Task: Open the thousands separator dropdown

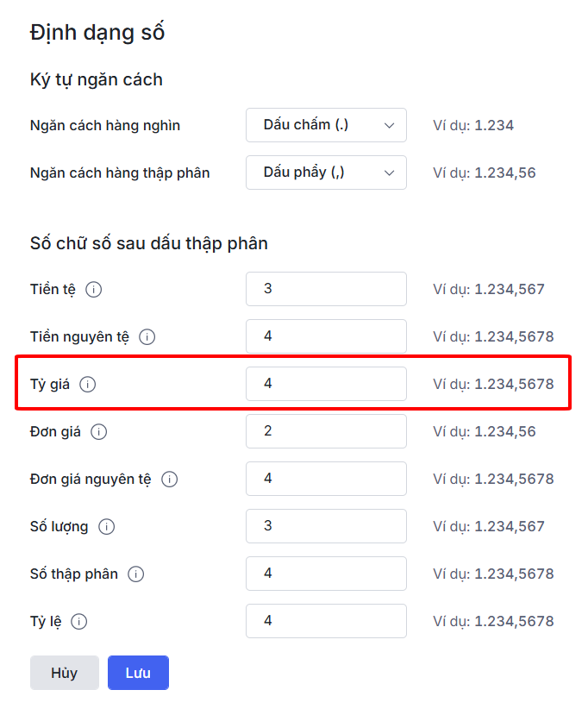Action: (x=326, y=125)
